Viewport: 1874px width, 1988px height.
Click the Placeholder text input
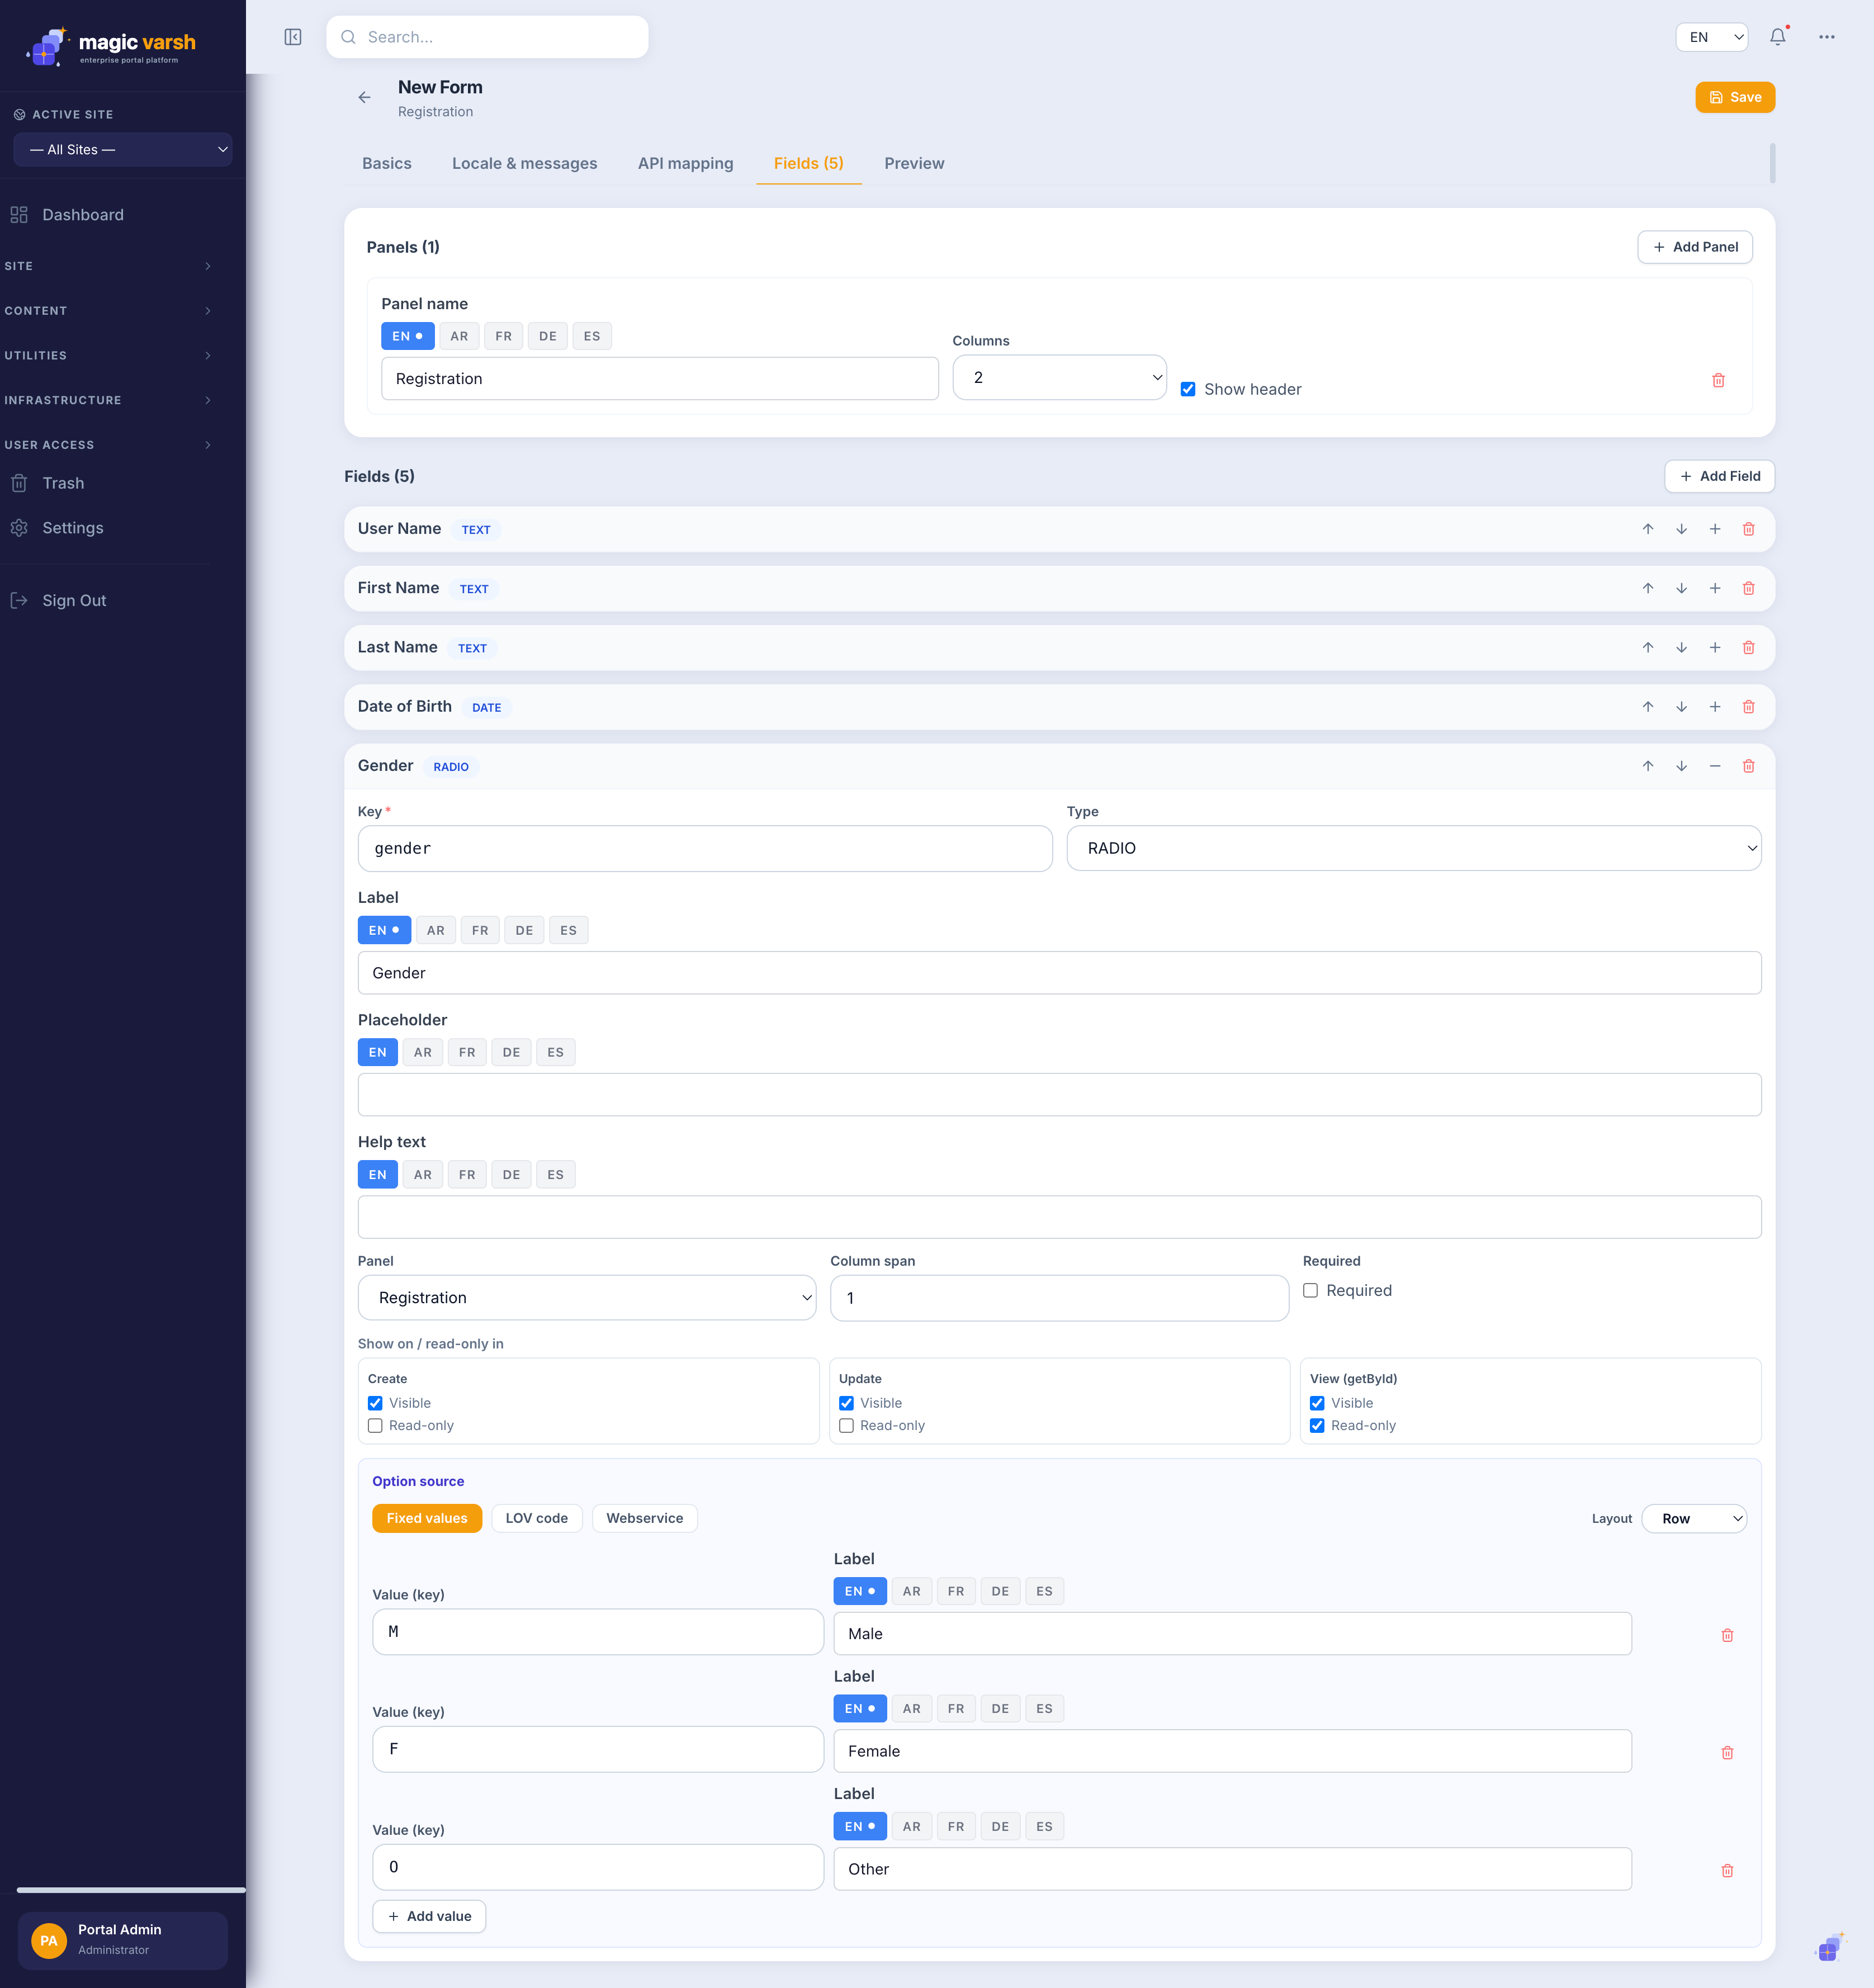[1059, 1095]
